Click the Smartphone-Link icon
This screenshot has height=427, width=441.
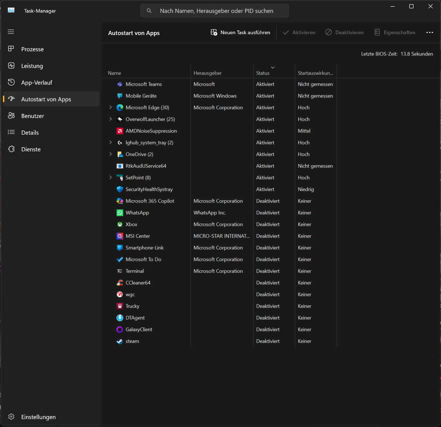click(x=120, y=248)
